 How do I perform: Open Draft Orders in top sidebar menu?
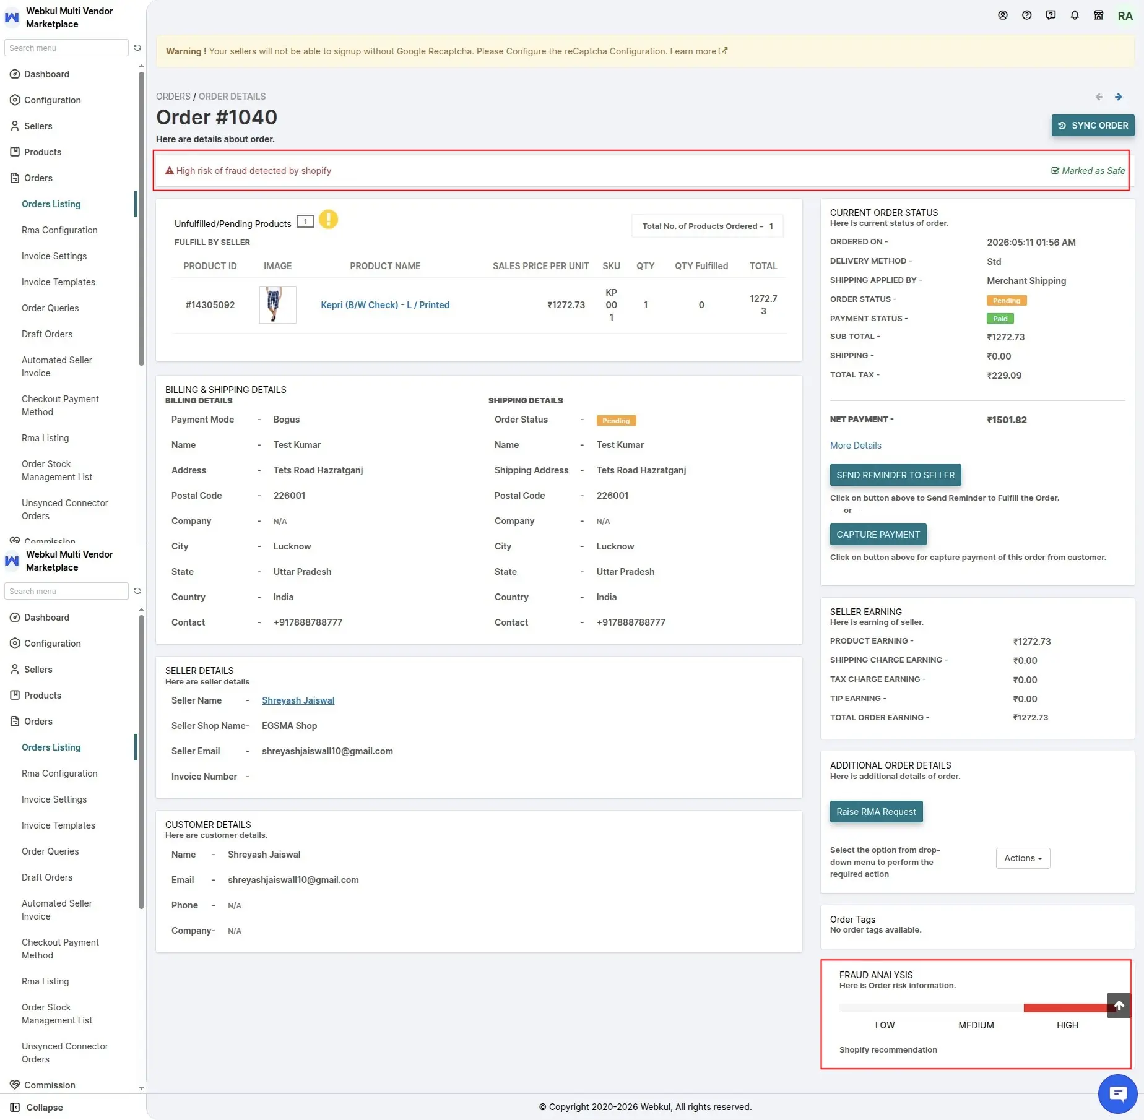pos(47,334)
